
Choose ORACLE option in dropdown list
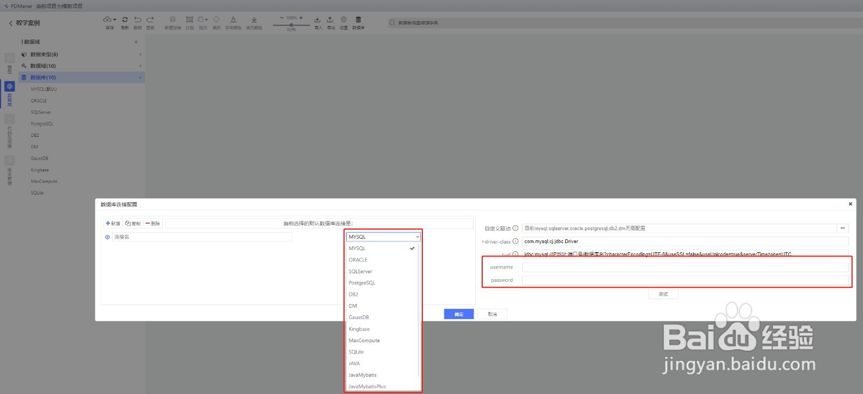pos(382,260)
